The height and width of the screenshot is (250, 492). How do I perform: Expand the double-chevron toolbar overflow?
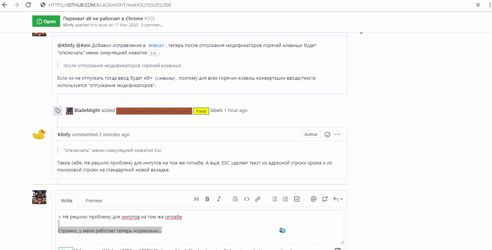478,5
